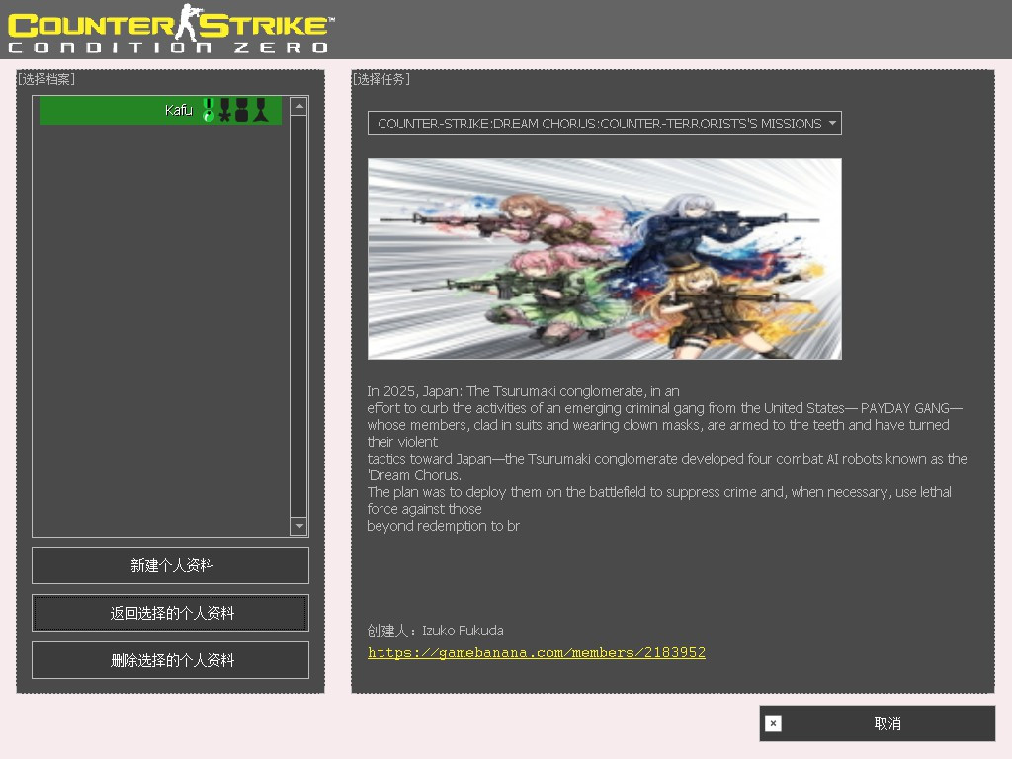1012x759 pixels.
Task: Click the 取消 cancel button
Action: (878, 723)
